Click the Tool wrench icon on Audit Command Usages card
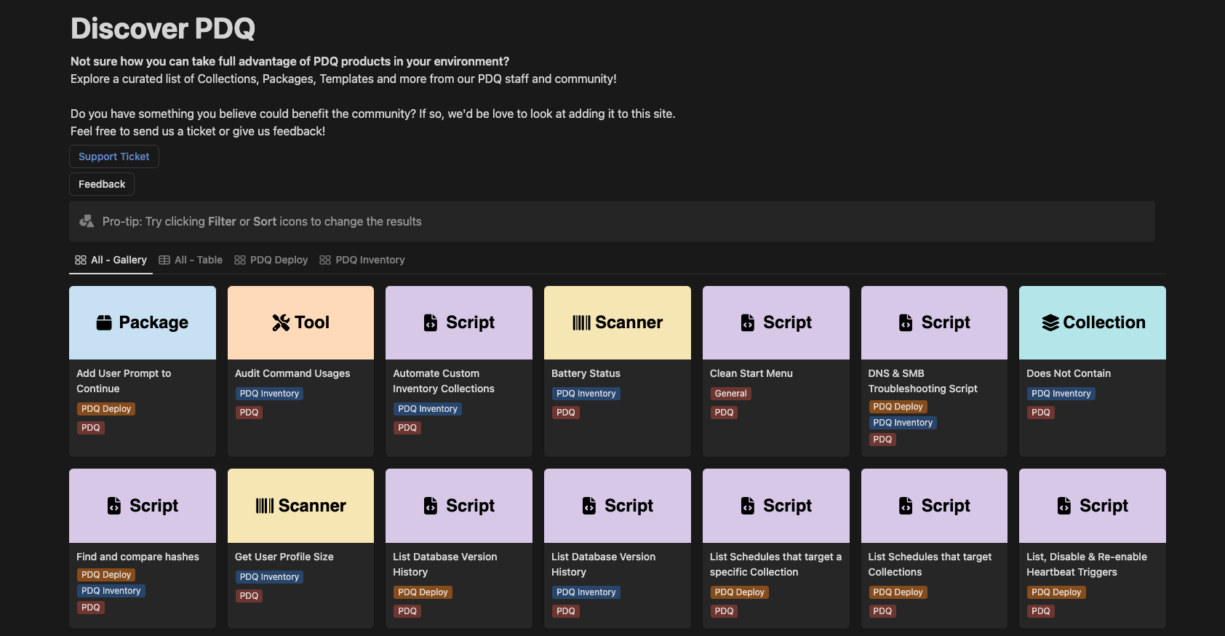 click(281, 322)
